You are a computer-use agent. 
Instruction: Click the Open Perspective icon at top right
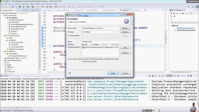[x=193, y=7]
